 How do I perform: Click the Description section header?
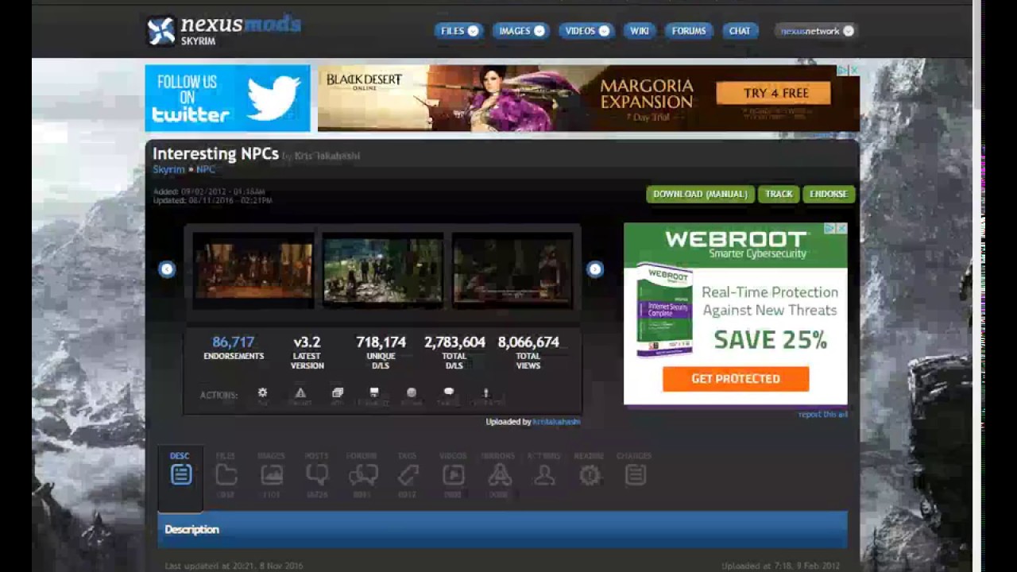tap(502, 529)
